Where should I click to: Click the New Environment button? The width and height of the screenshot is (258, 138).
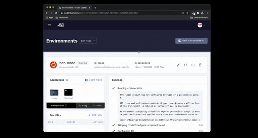(x=191, y=41)
